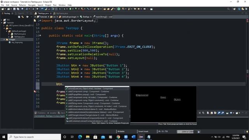Open the dropdown arrow beside the Run icon
This screenshot has height=140, width=249.
point(73,9)
